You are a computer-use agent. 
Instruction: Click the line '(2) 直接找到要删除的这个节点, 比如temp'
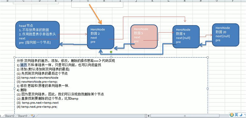point(47,99)
